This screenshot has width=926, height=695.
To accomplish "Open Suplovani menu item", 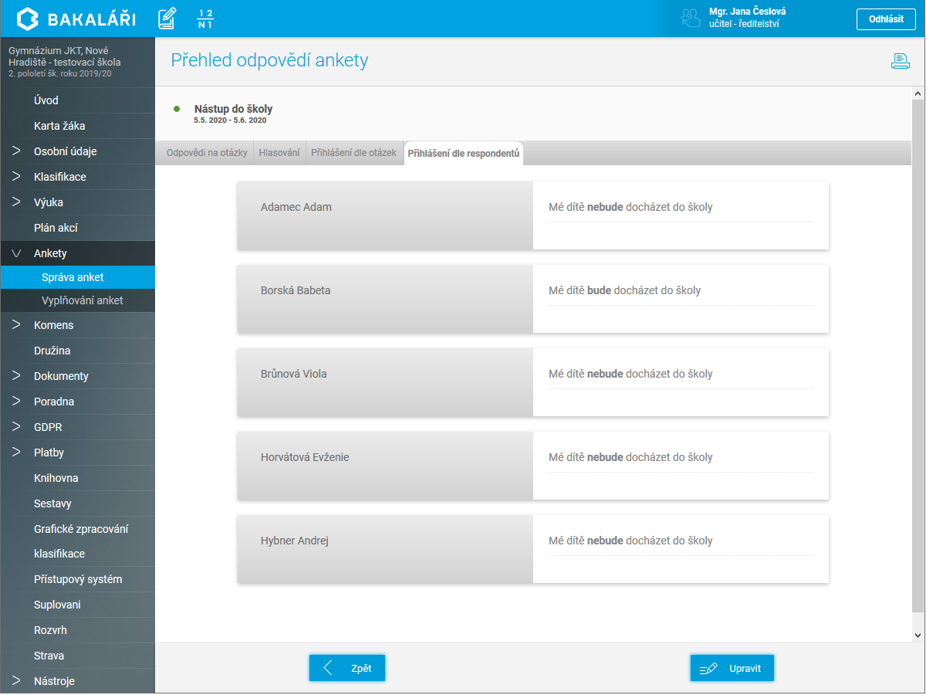I will click(77, 605).
